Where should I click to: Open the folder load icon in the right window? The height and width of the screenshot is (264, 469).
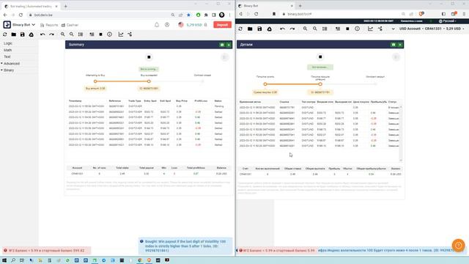pyautogui.click(x=250, y=29)
